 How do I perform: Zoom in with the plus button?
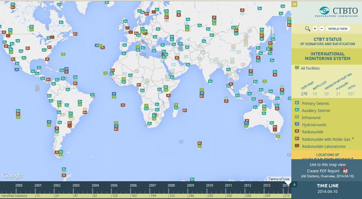pyautogui.click(x=315, y=29)
